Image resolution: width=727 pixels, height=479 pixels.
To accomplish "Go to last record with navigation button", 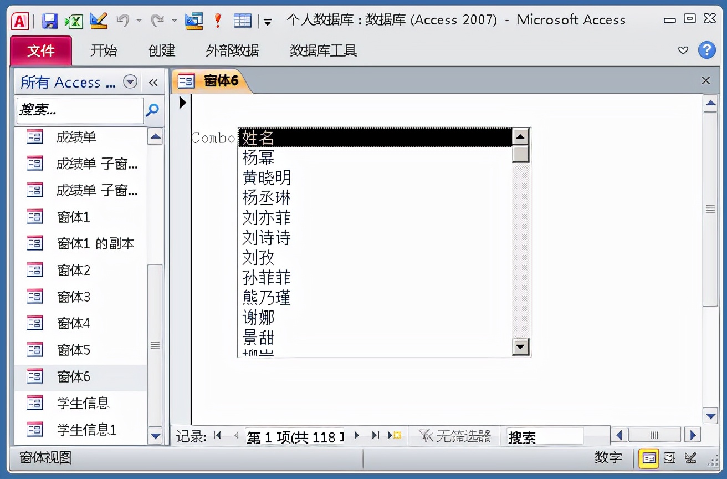I will click(x=376, y=436).
